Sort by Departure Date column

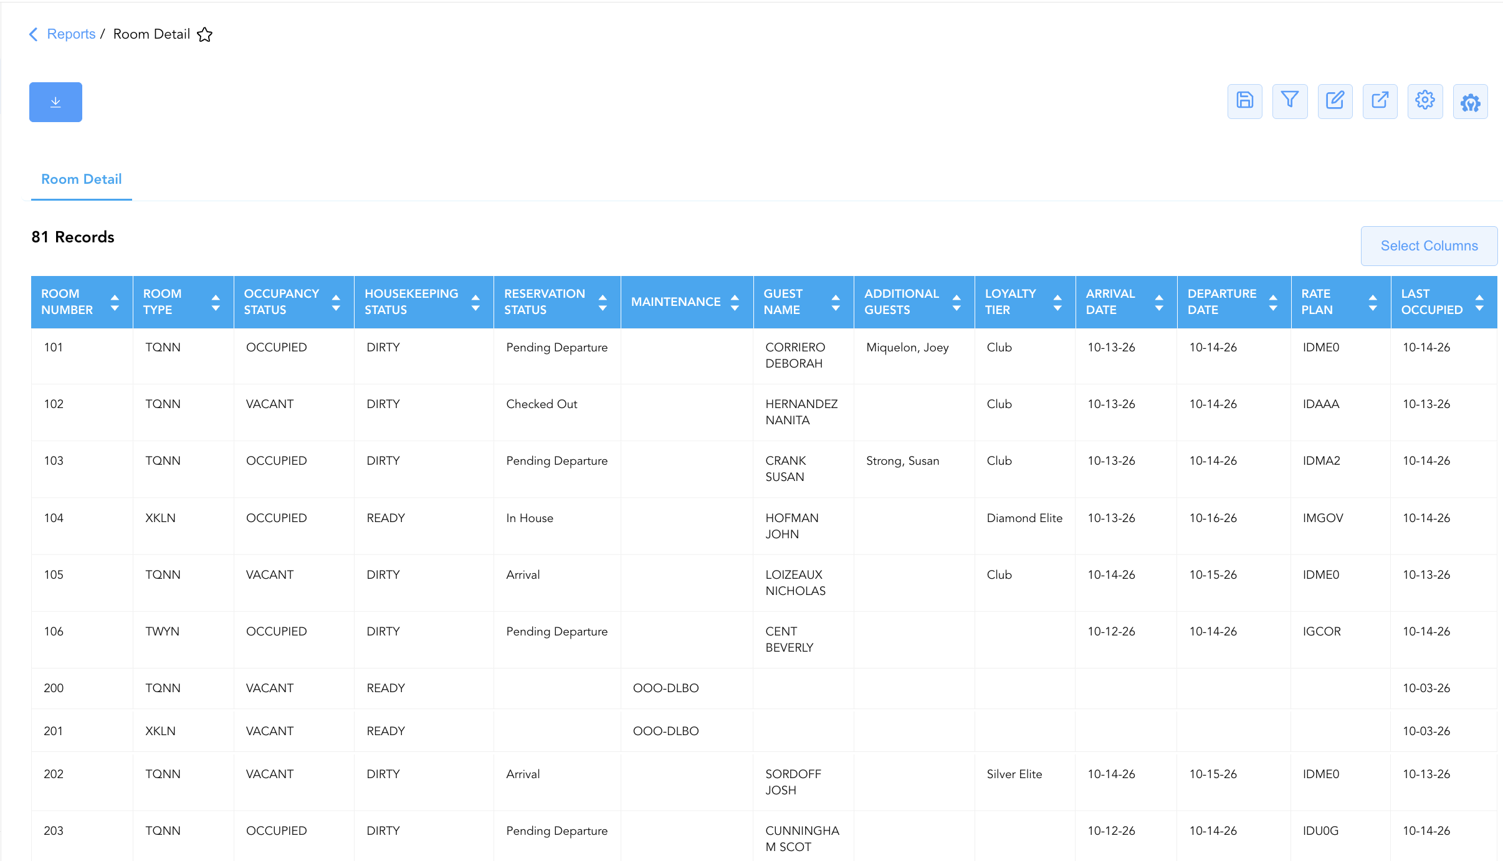(x=1273, y=302)
